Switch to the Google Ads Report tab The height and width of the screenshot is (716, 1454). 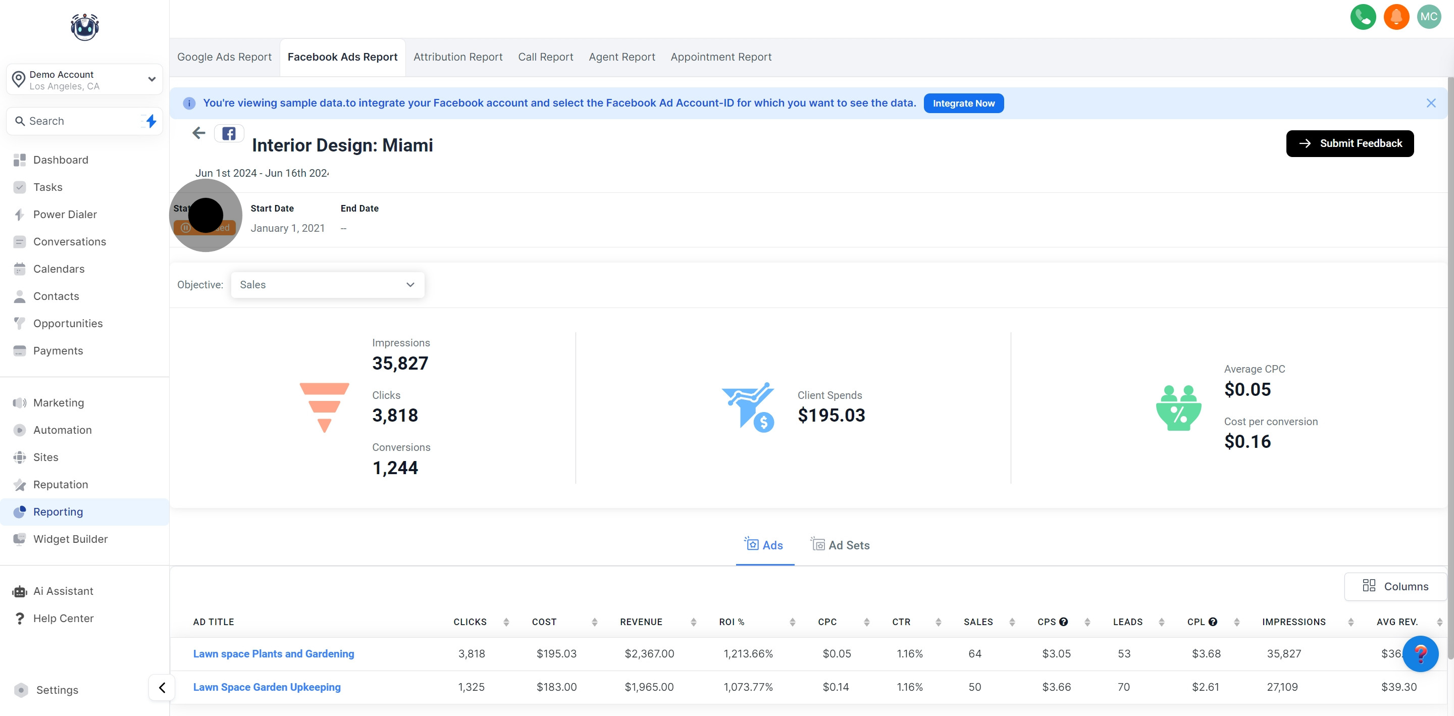tap(224, 57)
